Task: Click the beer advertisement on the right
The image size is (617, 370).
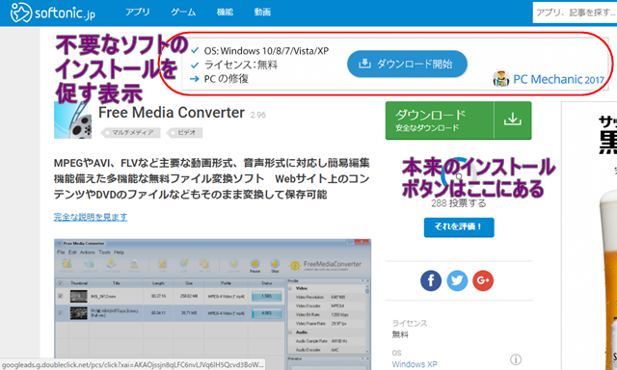Action: 589,236
